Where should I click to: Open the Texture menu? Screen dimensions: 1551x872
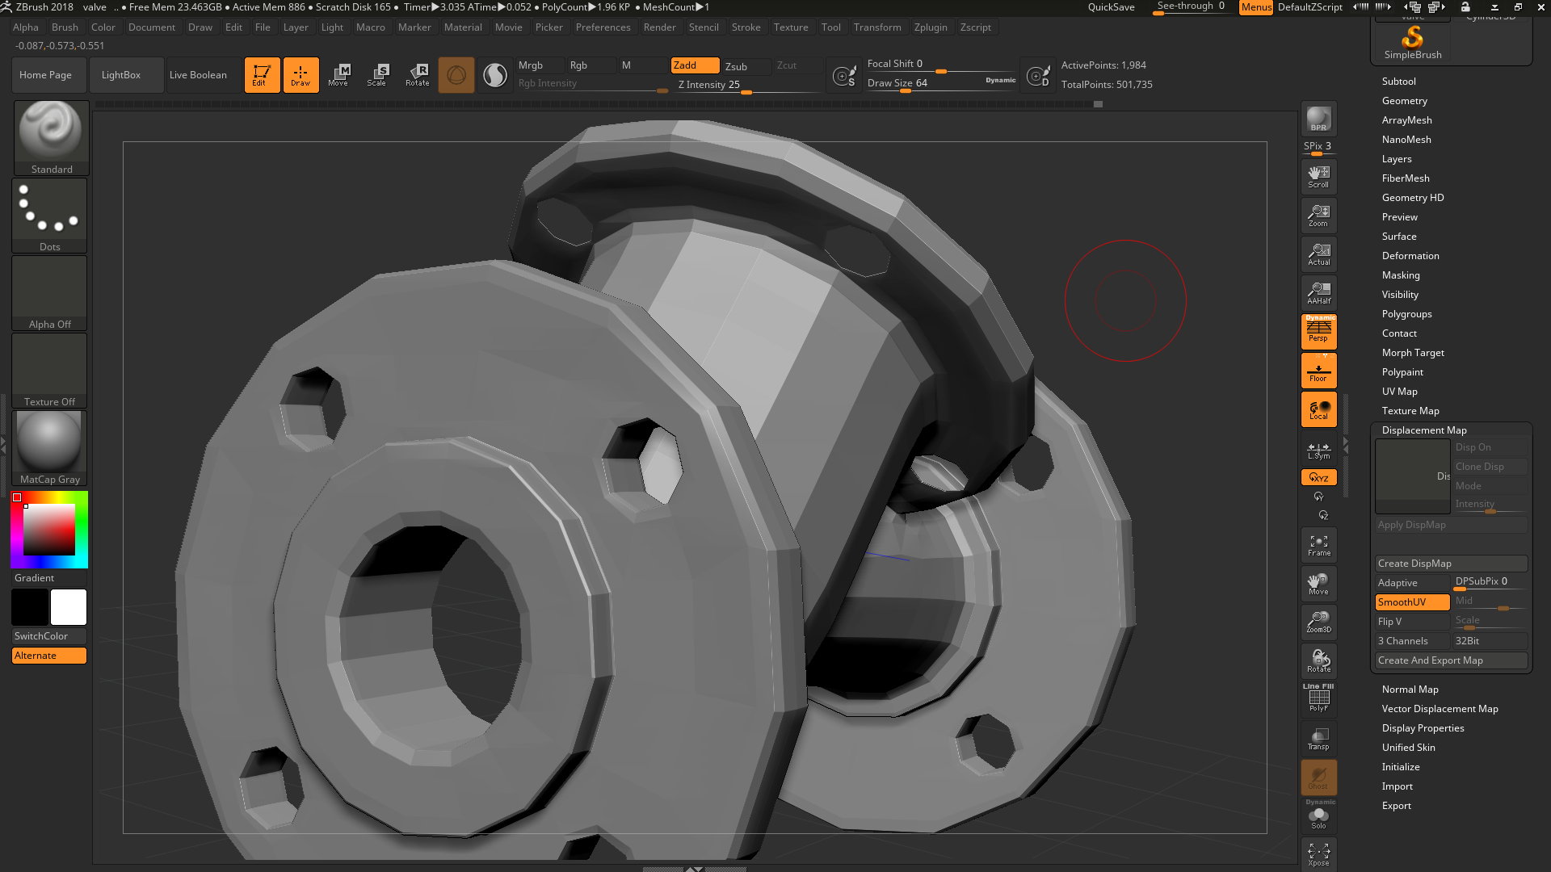(791, 27)
